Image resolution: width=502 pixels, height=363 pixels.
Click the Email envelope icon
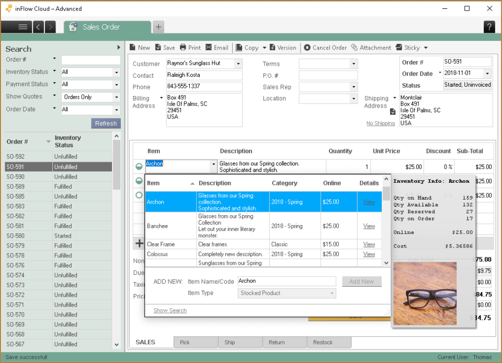[x=209, y=48]
